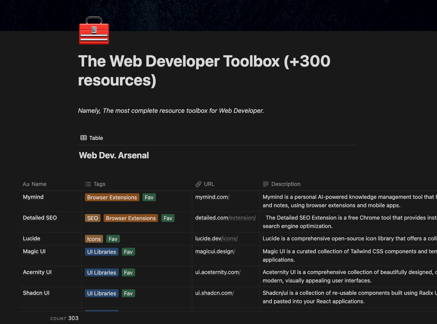Image resolution: width=437 pixels, height=324 pixels.
Task: Click the text lines icon in the Description header
Action: coord(265,184)
